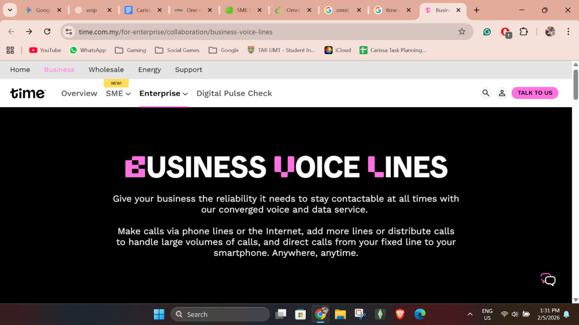Switch to the time Google search tab

click(387, 10)
